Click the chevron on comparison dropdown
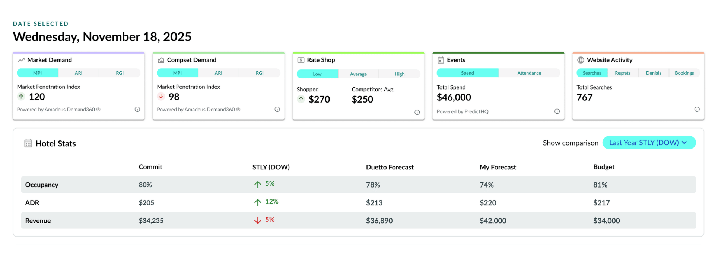715x260 pixels. (684, 143)
